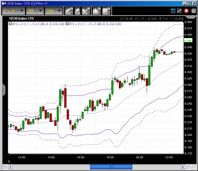
Task: Click the 8,300 price axis label
Action: click(188, 72)
